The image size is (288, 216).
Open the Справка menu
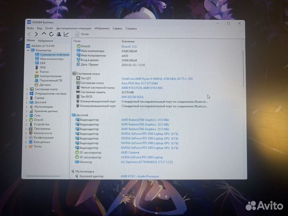point(131,28)
